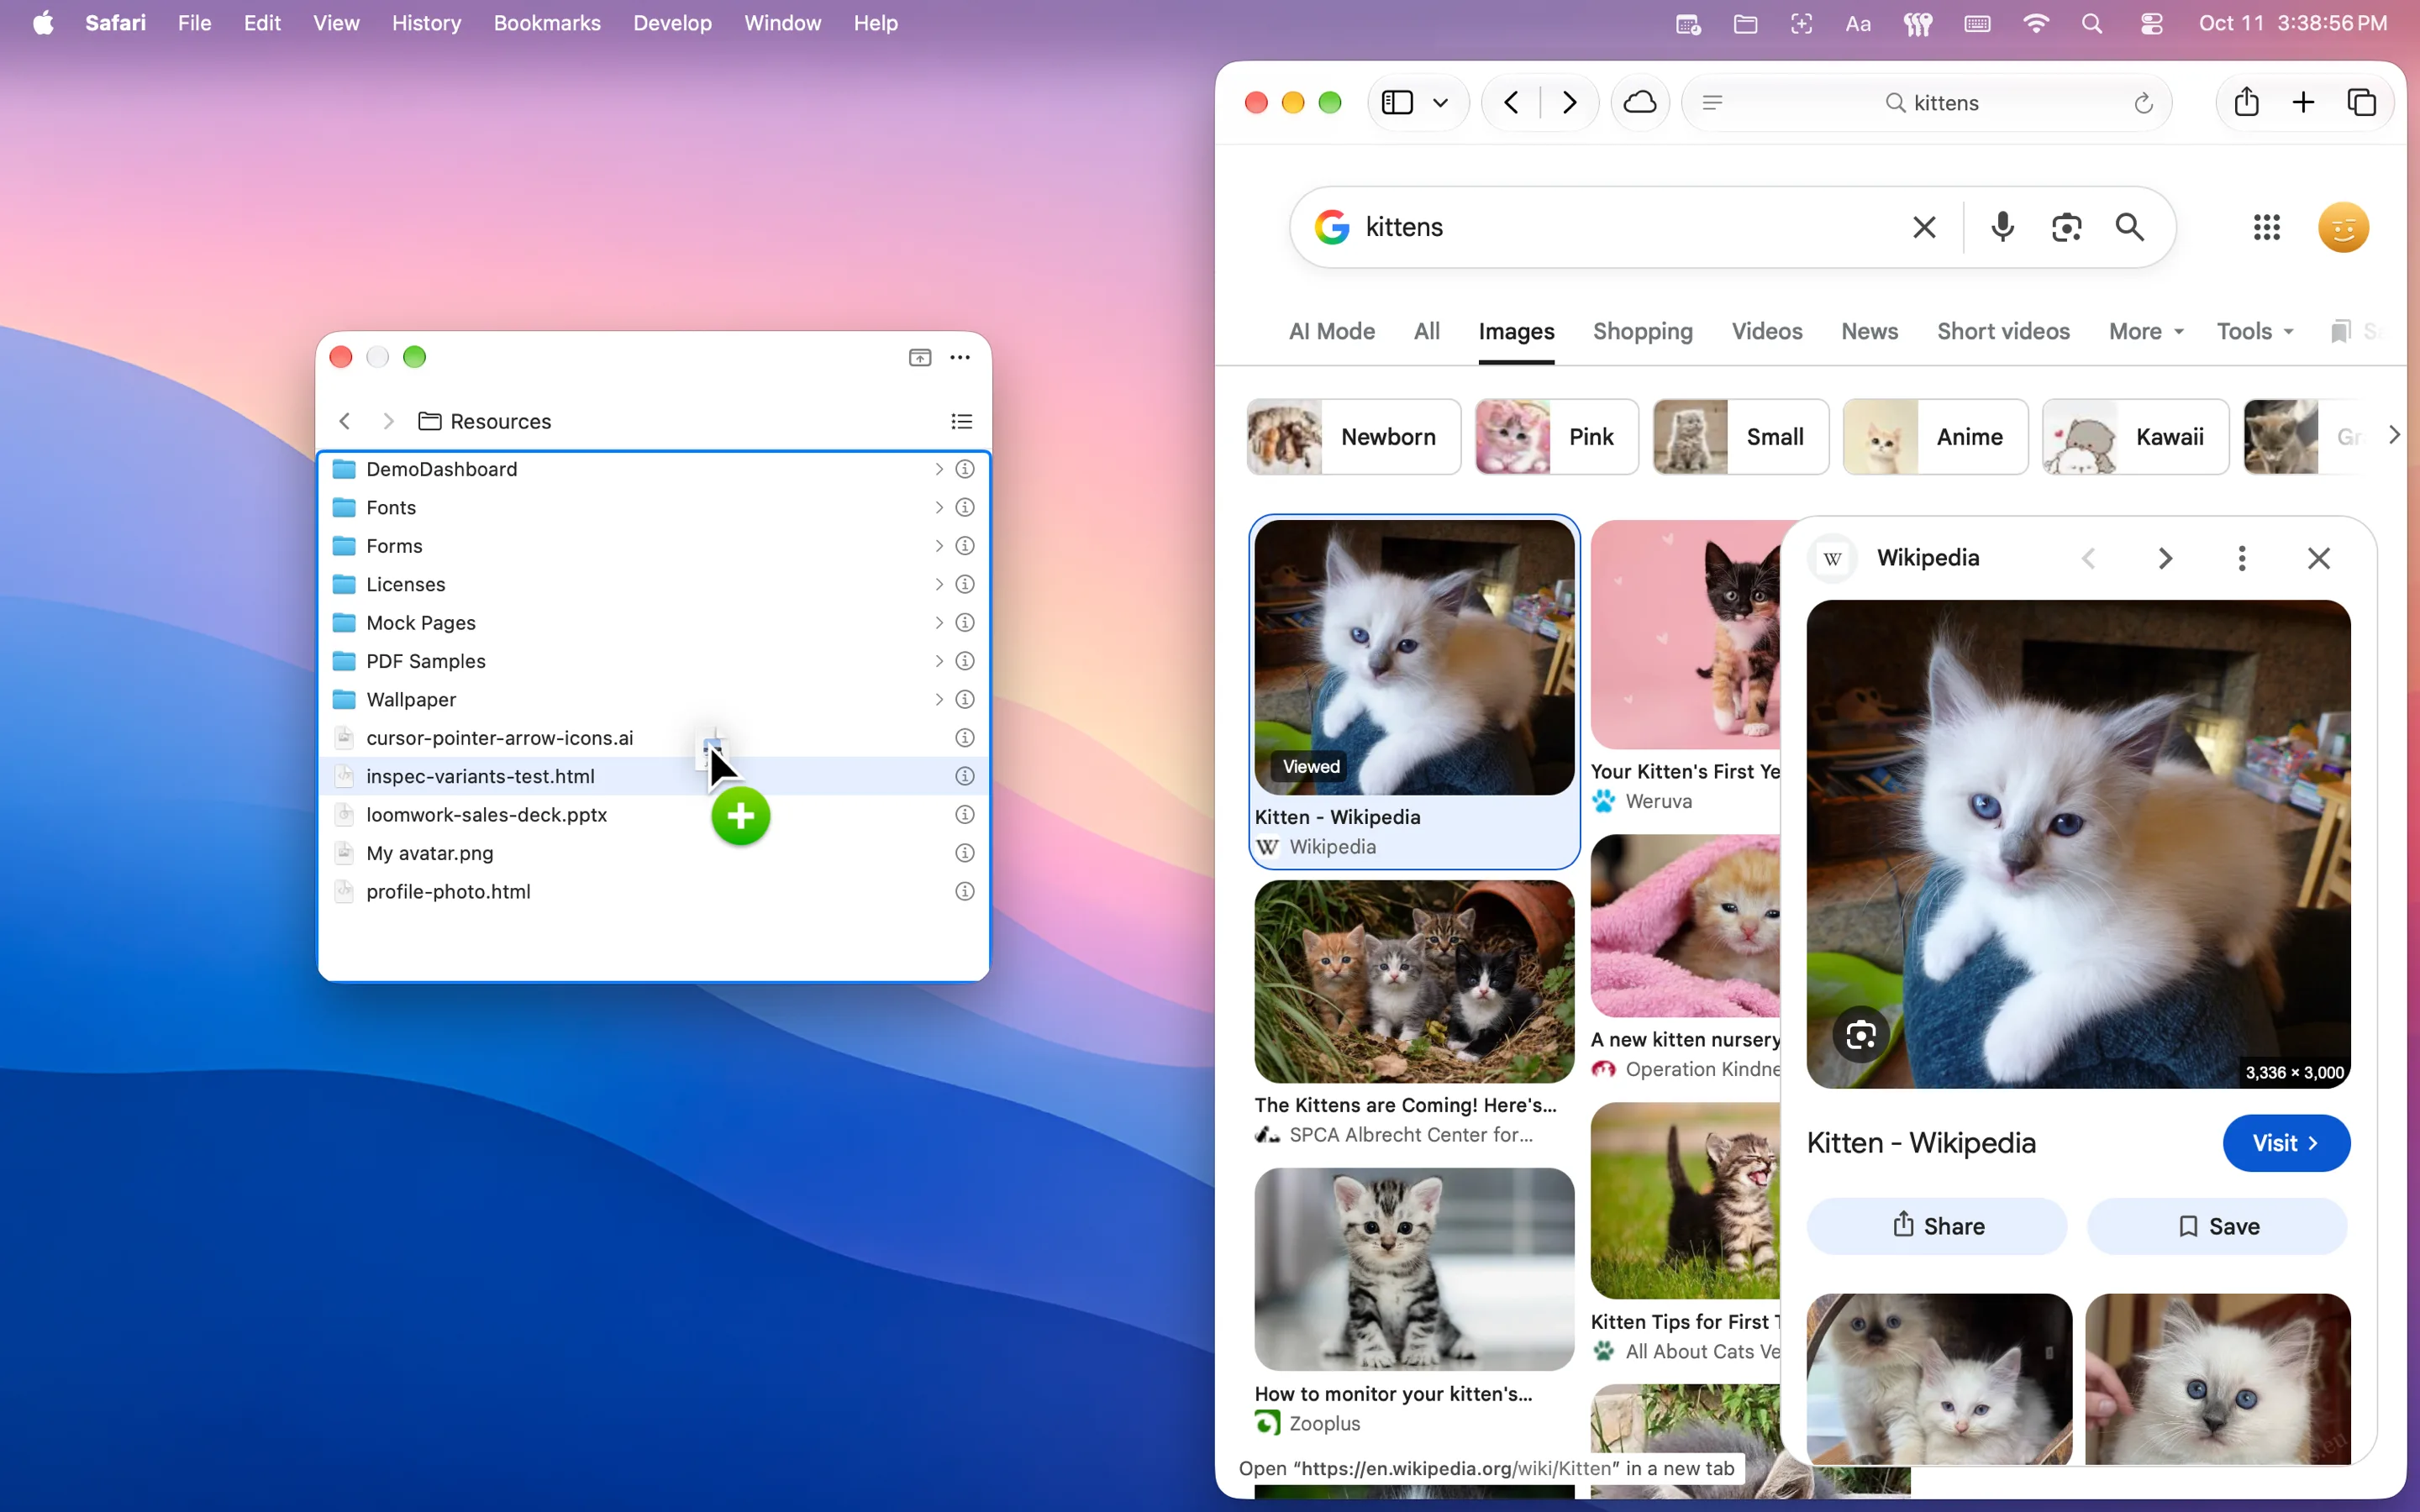Screen dimensions: 2420x1512
Task: Open the Bookmarks menu in the menu bar
Action: 546,22
